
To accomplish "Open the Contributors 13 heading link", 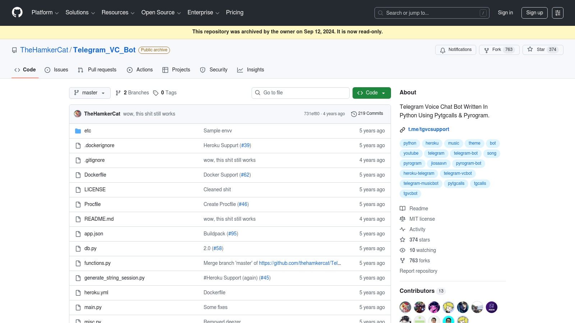I will click(x=422, y=291).
